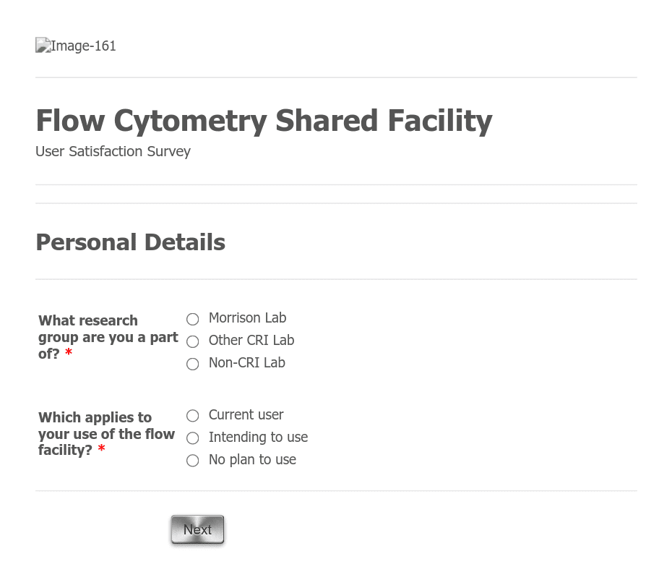Click the 'No plan to use' label text
Screen dimensions: 672x567
click(252, 460)
